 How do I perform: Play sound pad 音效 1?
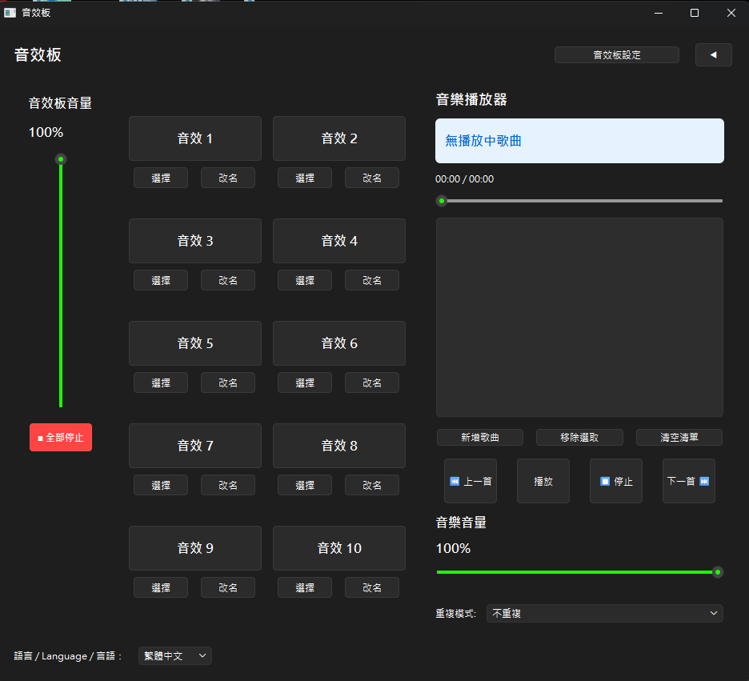click(195, 138)
